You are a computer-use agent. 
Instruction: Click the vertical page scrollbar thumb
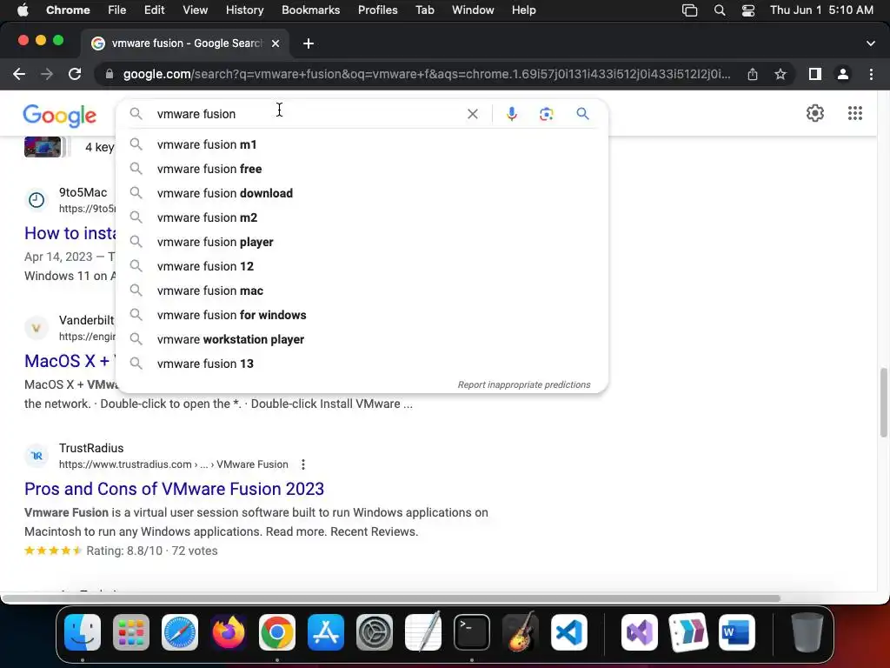883,402
